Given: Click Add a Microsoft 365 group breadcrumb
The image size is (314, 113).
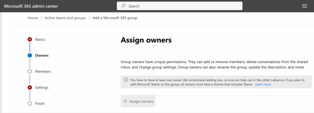Looking at the screenshot, I should (115, 18).
